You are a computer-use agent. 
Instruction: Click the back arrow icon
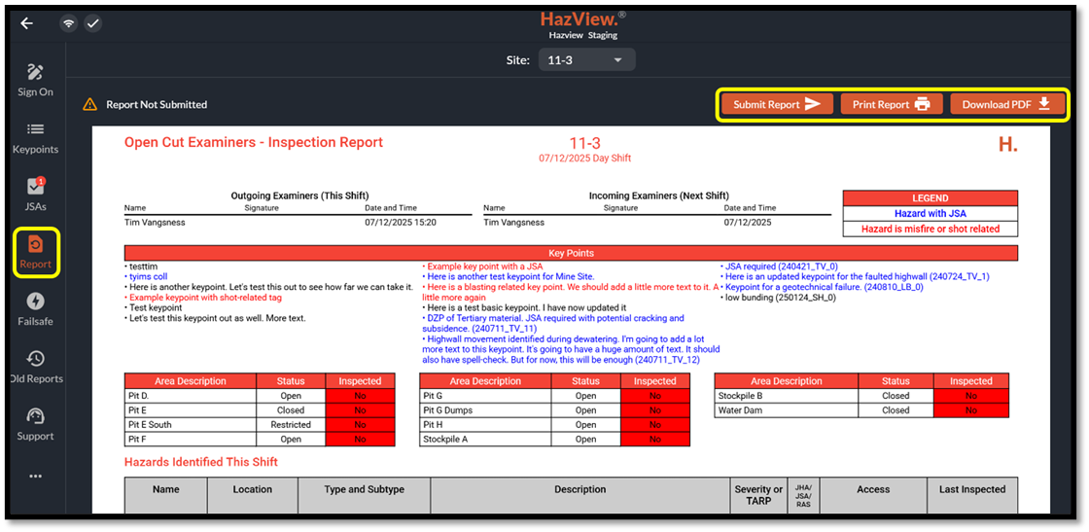26,23
